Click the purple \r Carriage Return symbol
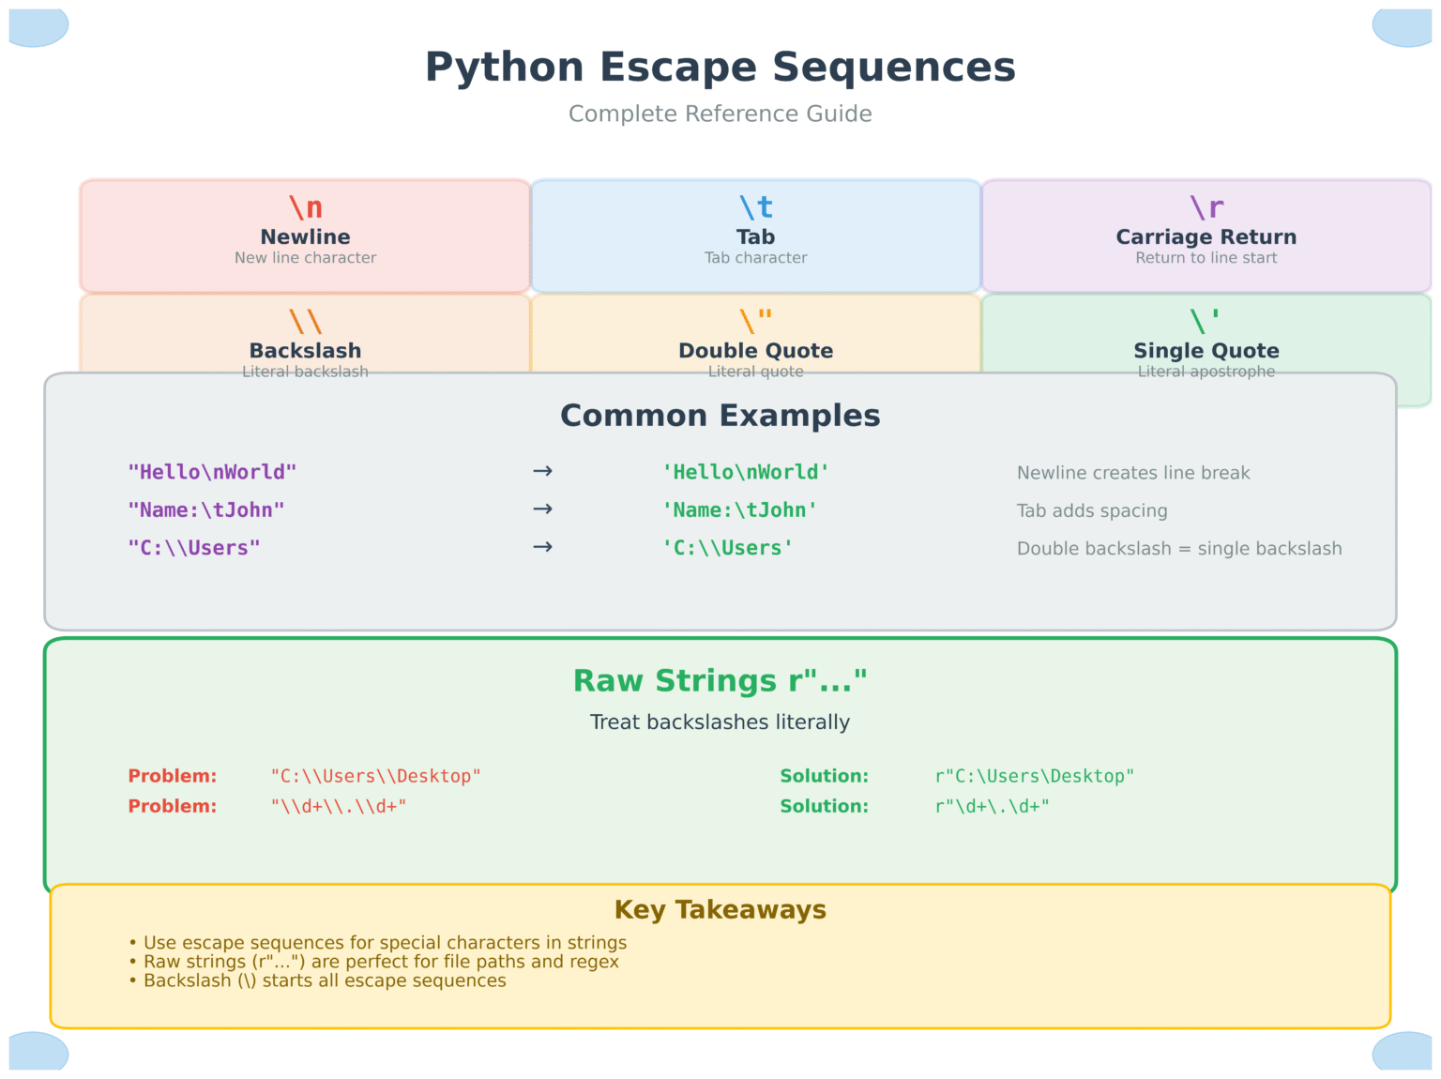The height and width of the screenshot is (1079, 1441). (x=1206, y=207)
